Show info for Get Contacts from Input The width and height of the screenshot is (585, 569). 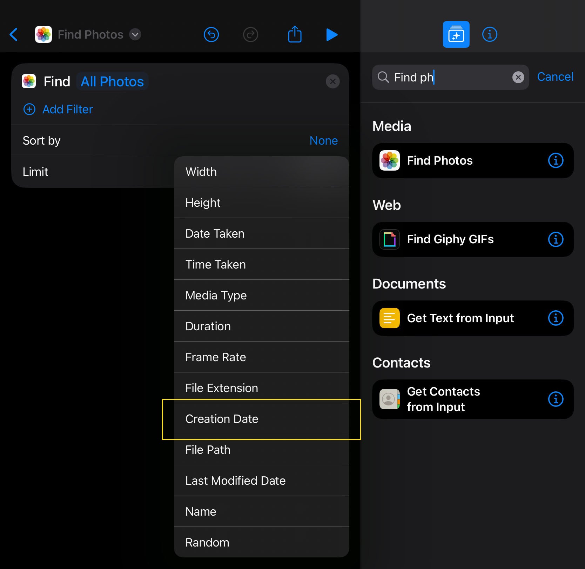tap(556, 399)
